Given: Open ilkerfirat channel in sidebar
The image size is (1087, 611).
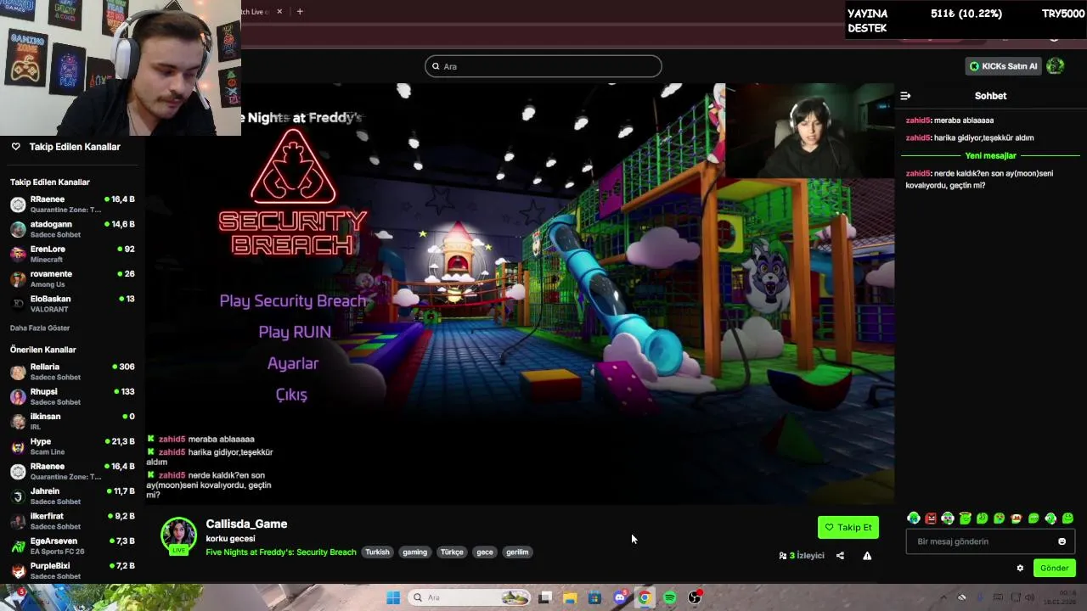Looking at the screenshot, I should click(73, 521).
